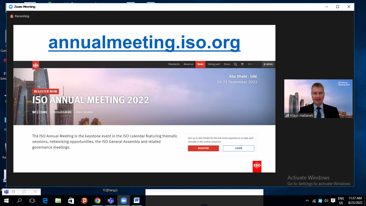Open Standards in ISO site nav

[x=174, y=64]
